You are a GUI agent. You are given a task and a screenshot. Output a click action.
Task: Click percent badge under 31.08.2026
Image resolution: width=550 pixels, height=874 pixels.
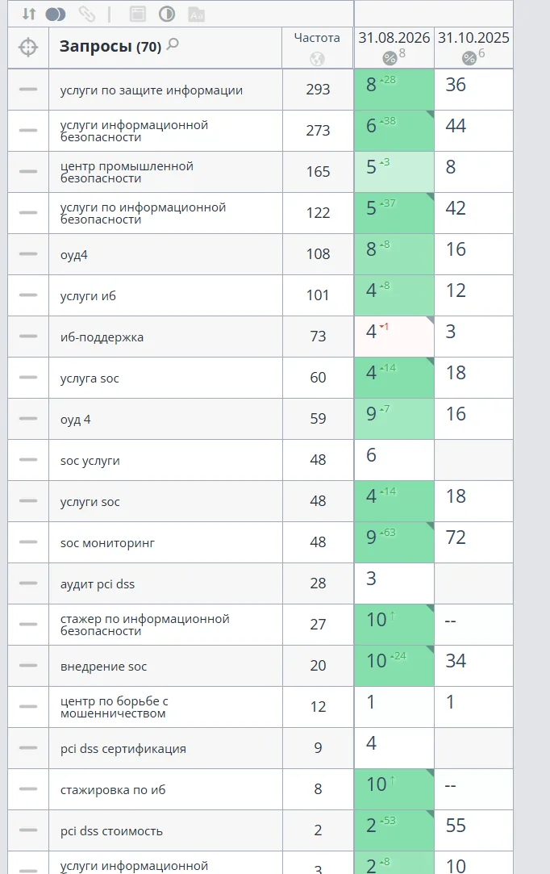click(390, 57)
